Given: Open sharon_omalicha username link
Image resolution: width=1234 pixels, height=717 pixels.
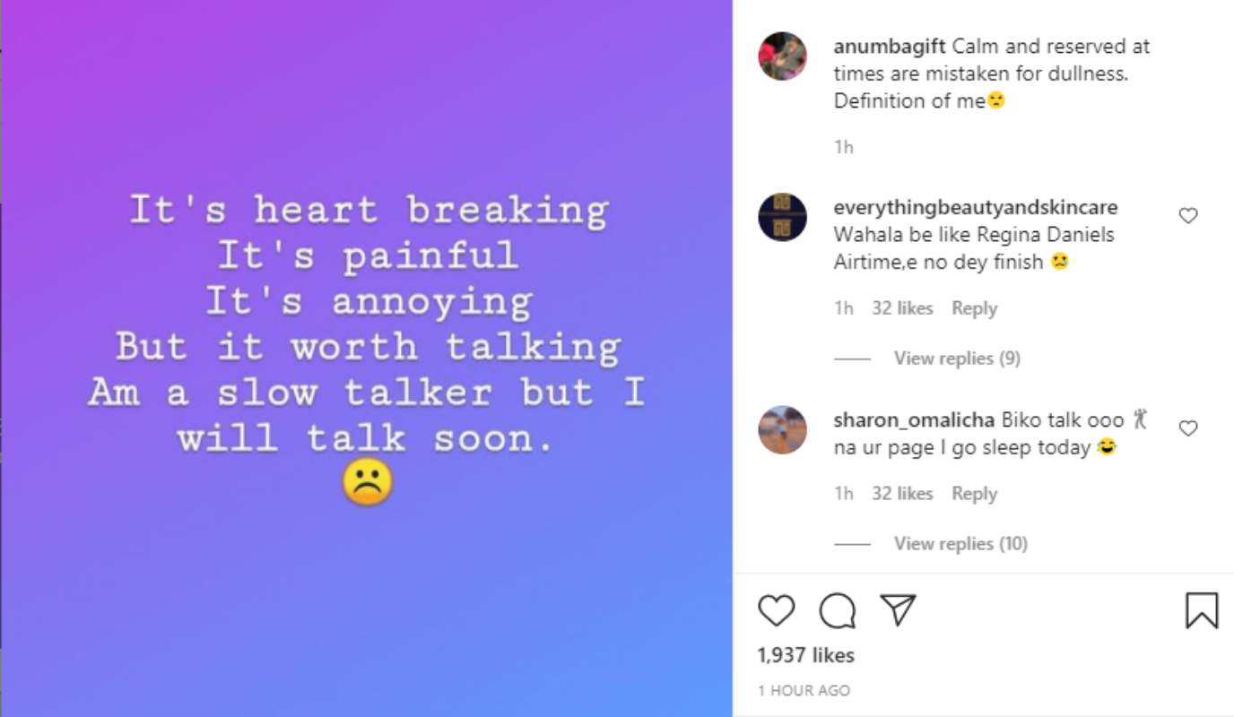Looking at the screenshot, I should (914, 420).
